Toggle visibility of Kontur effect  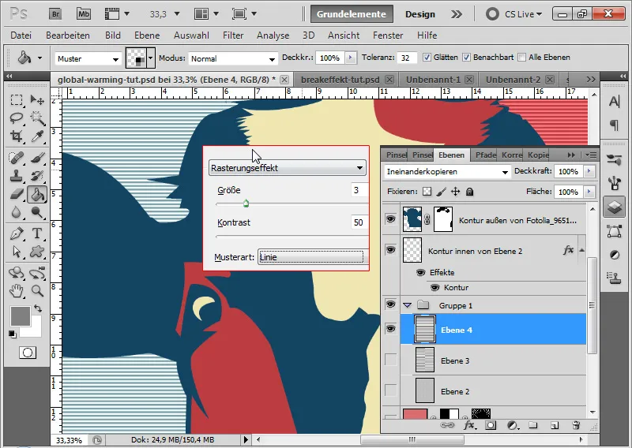435,287
